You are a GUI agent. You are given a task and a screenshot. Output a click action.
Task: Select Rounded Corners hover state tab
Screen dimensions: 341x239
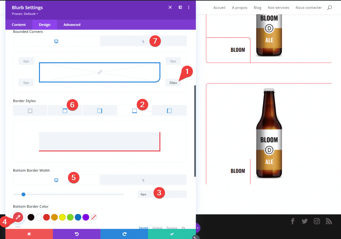click(x=143, y=41)
